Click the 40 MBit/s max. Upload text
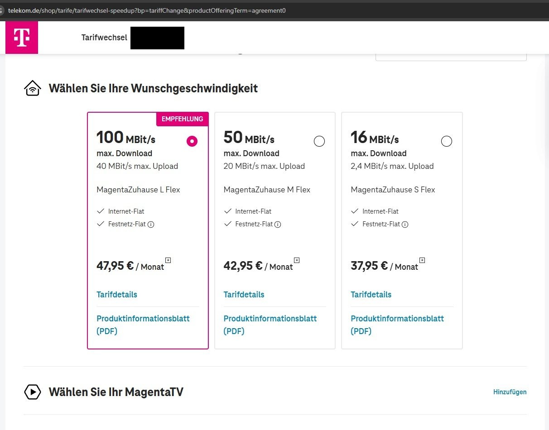This screenshot has width=549, height=430. pos(137,166)
